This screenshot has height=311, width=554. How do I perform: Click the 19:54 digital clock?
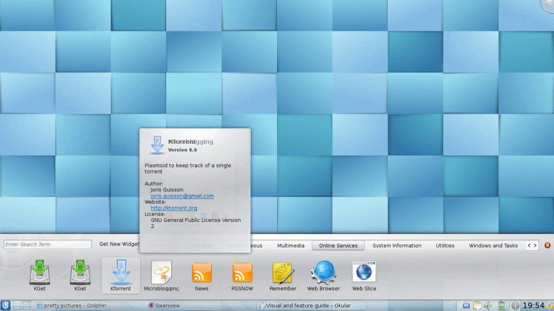pyautogui.click(x=533, y=305)
